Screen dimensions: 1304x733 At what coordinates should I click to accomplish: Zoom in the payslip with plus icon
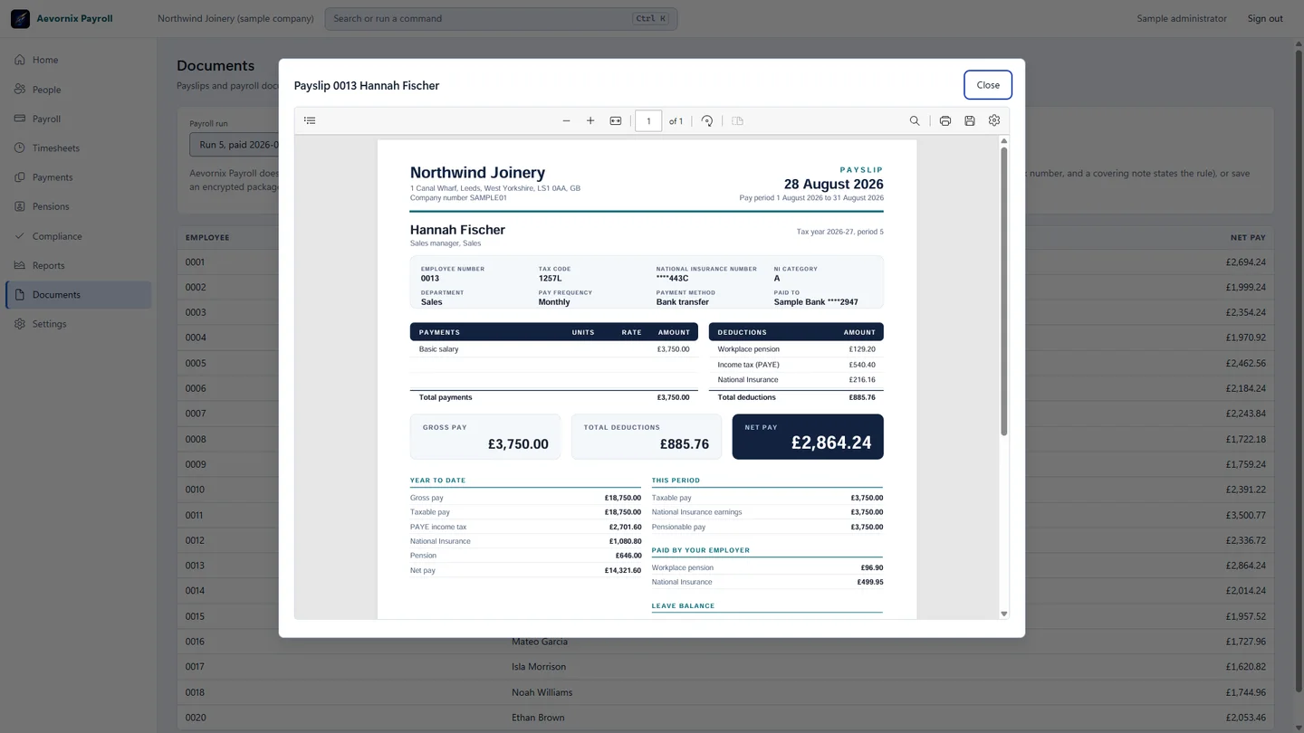pyautogui.click(x=590, y=120)
